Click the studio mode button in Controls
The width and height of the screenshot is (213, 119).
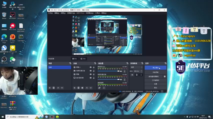coord(155,80)
